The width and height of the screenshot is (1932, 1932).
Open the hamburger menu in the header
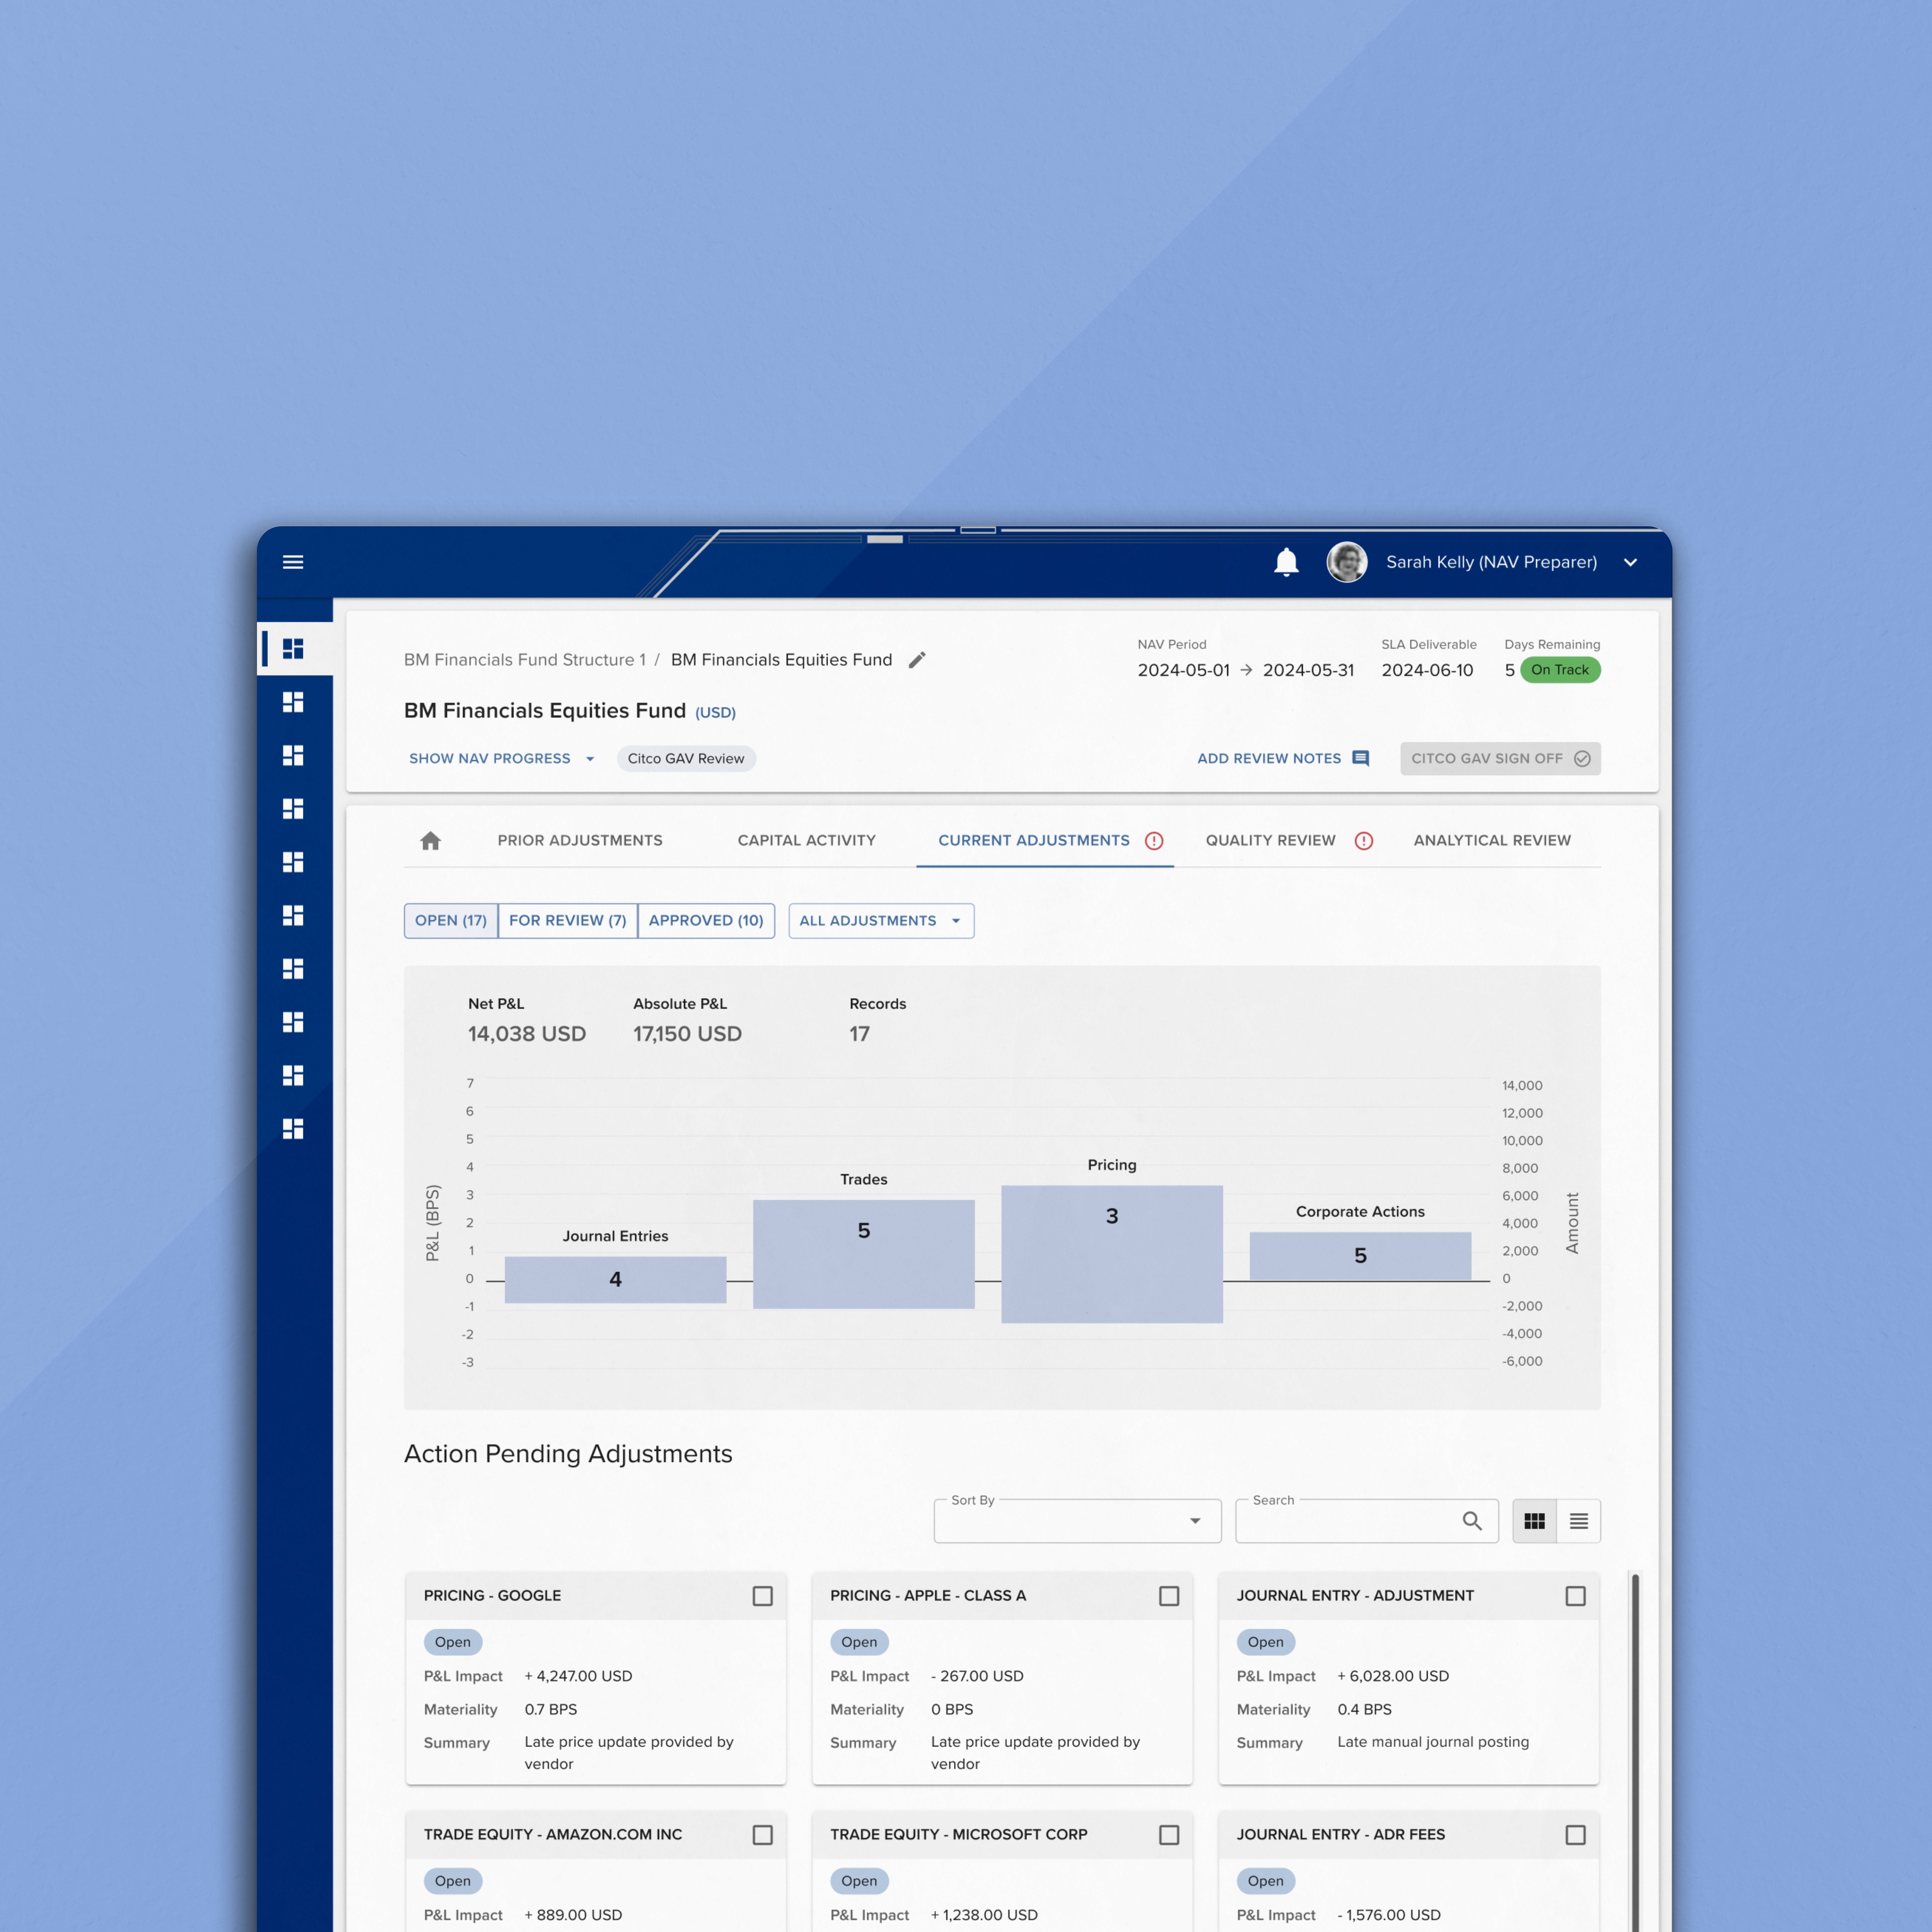coord(293,562)
